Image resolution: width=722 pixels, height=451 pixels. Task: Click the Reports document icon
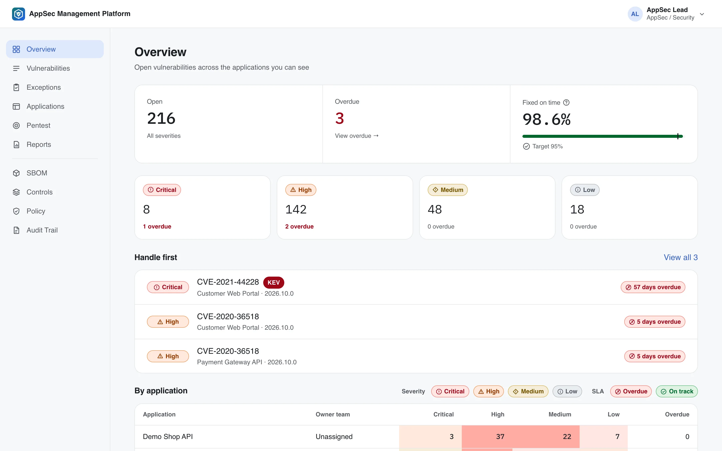click(x=16, y=145)
